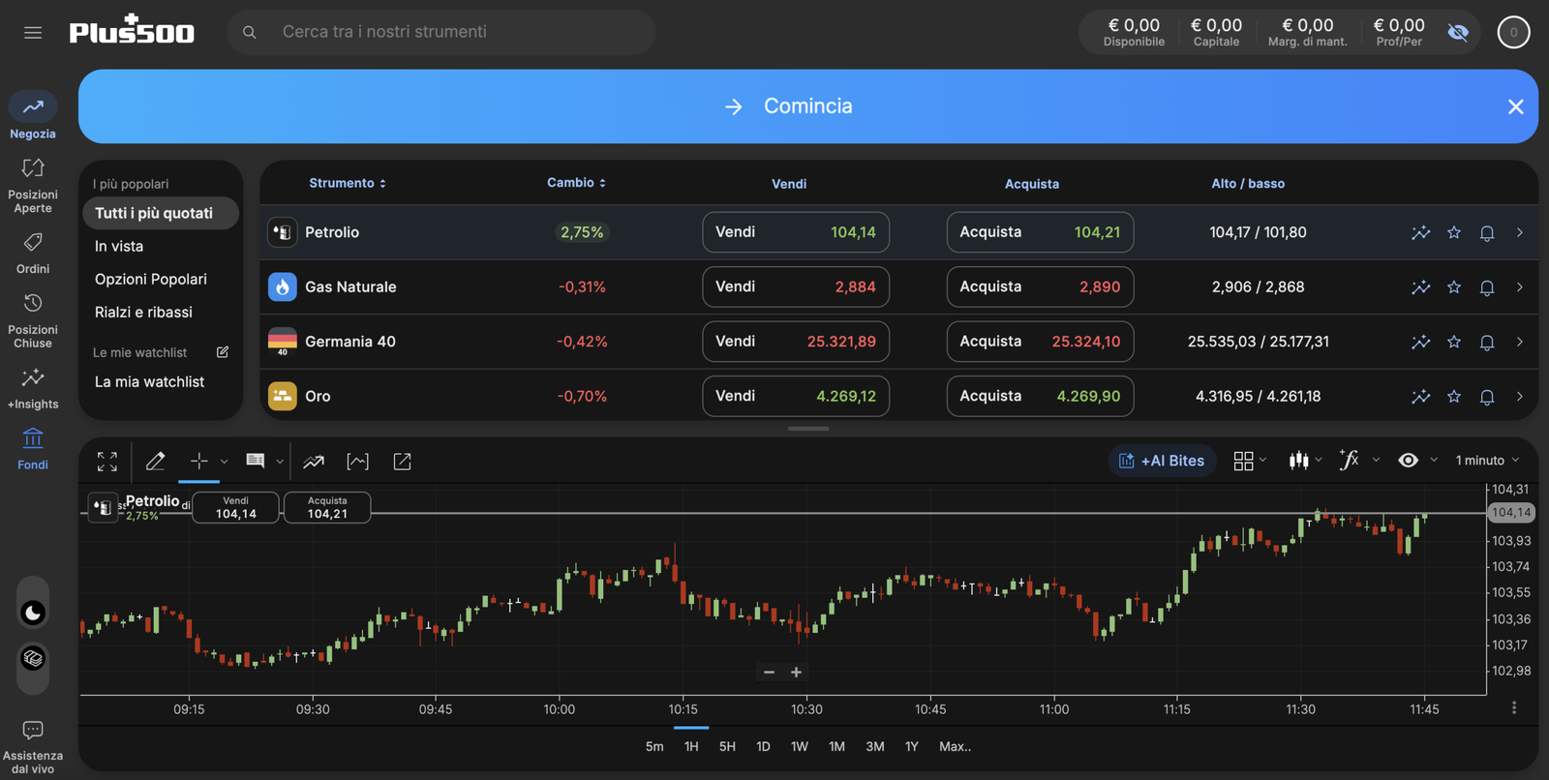The height and width of the screenshot is (780, 1549).
Task: Open candlestick chart type dropdown
Action: coord(1305,461)
